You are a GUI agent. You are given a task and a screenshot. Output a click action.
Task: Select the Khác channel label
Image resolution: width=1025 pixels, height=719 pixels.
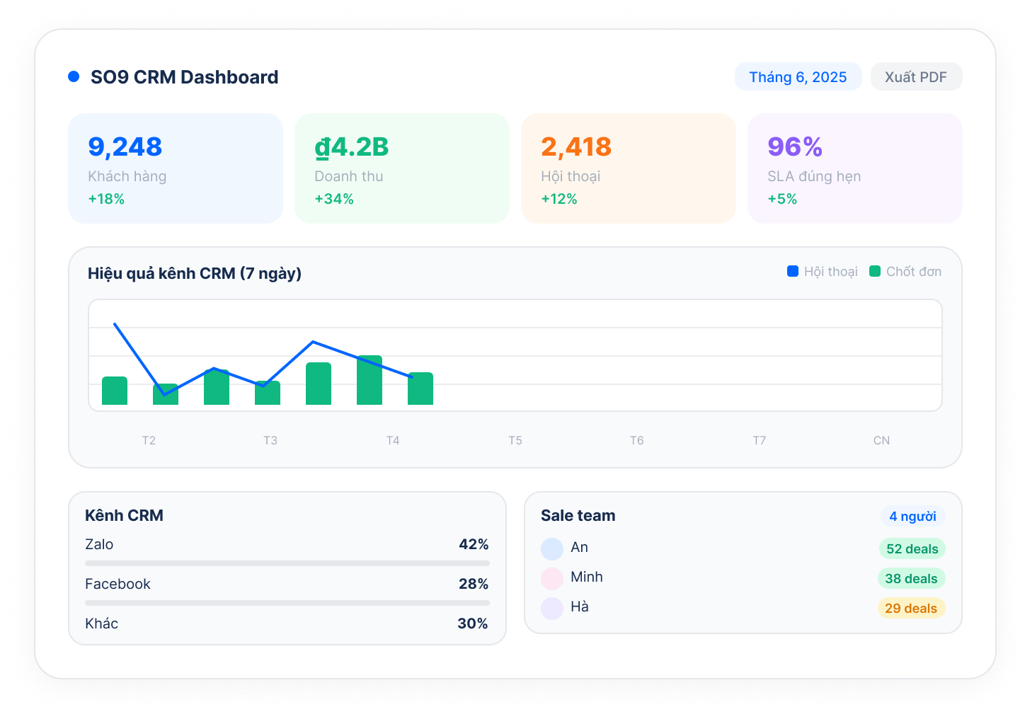102,623
